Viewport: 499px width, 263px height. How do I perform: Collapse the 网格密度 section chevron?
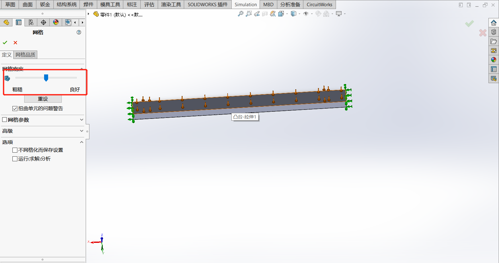82,69
